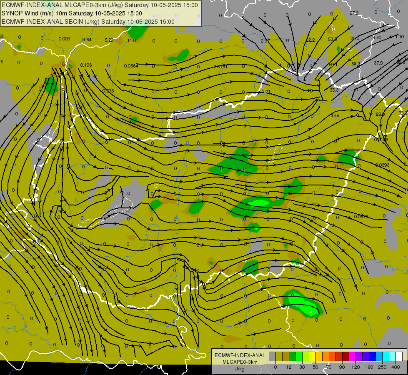Click the legend label 12
Viewport: 408px width, 375px height.
tap(289, 367)
